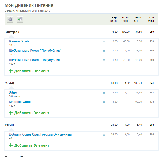Click the Кал column header
This screenshot has height=157, width=161.
tap(152, 18)
